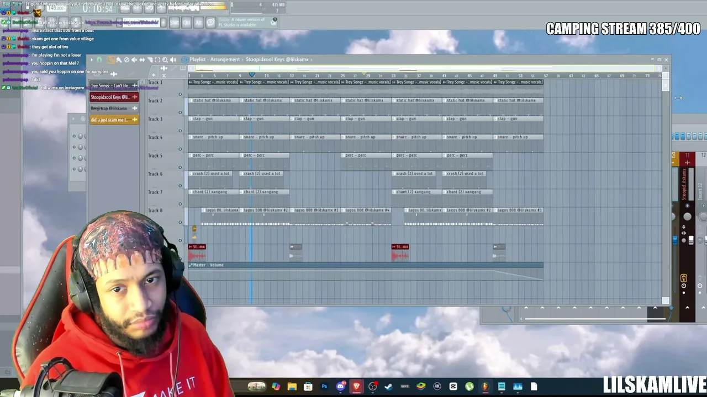Open menu of first chant (2) xangang clip
Viewport: 707px width, 397px height.
point(191,191)
